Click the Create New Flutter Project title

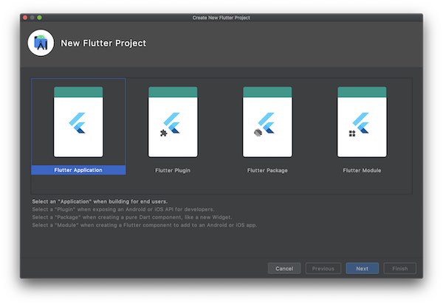point(221,18)
